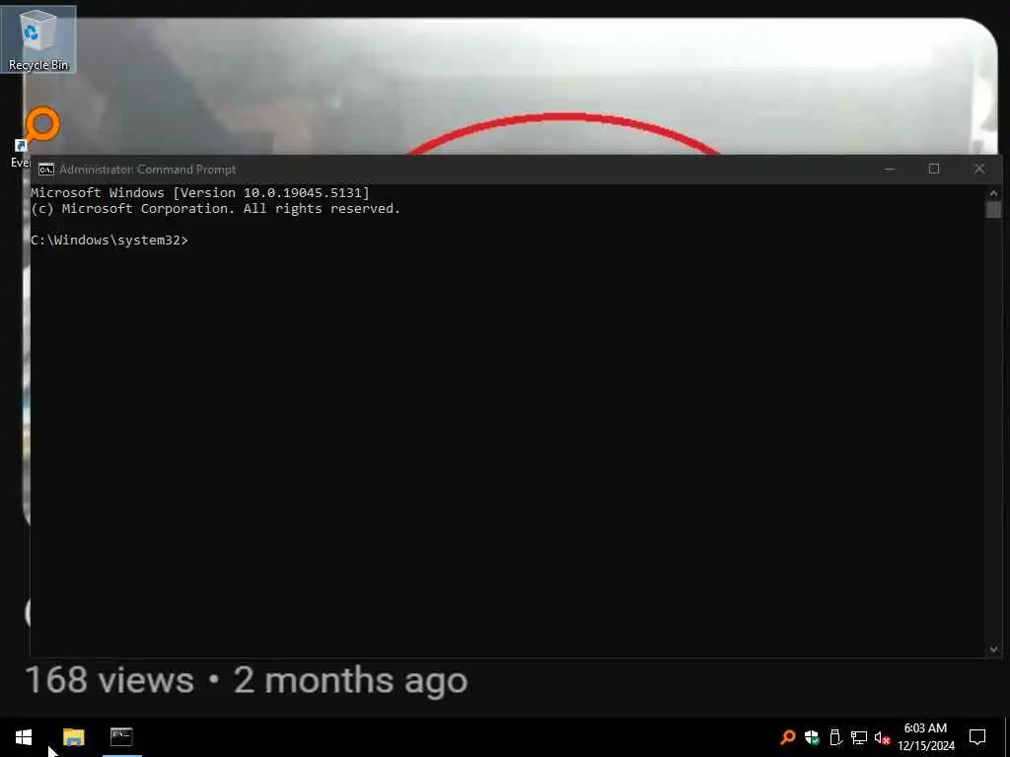The height and width of the screenshot is (757, 1010).
Task: Click the console vertical scrollbar thumb
Action: (x=993, y=209)
